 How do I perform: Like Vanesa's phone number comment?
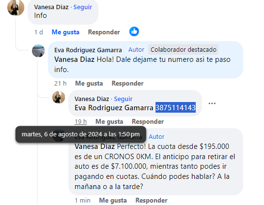pos(109,121)
